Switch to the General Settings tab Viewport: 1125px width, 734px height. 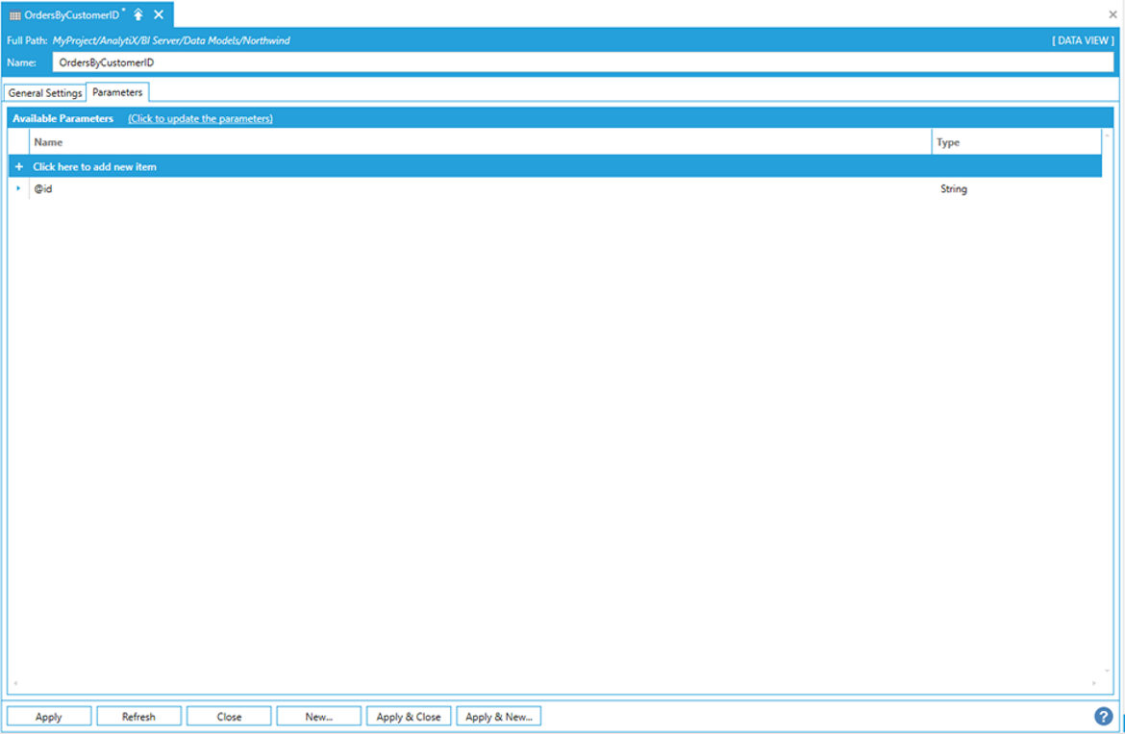(x=45, y=93)
